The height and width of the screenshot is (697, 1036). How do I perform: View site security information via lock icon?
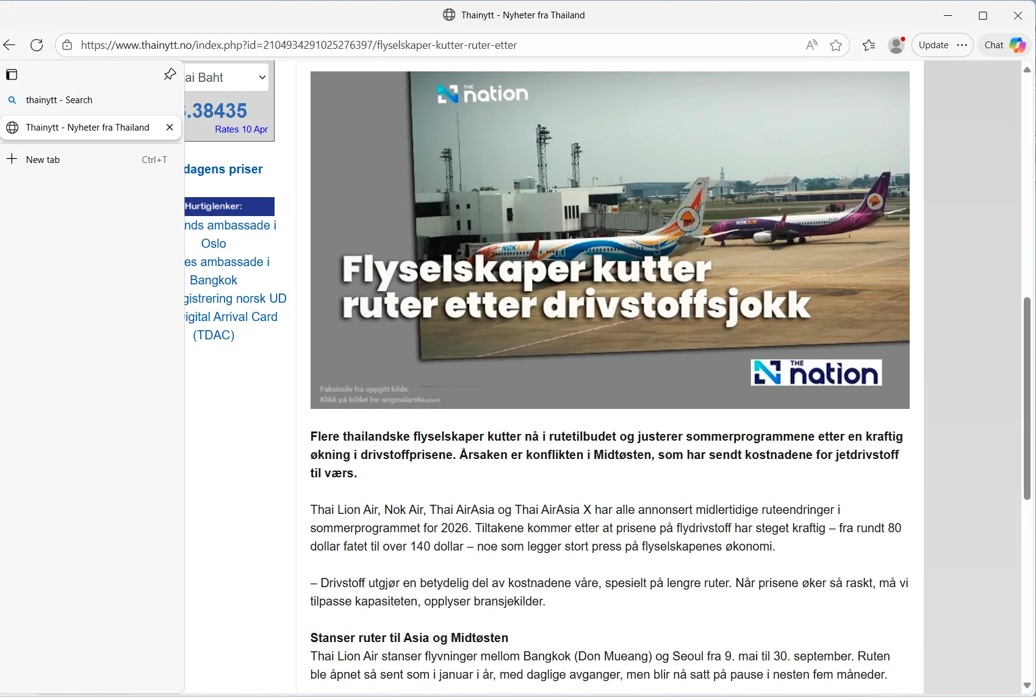click(x=67, y=45)
